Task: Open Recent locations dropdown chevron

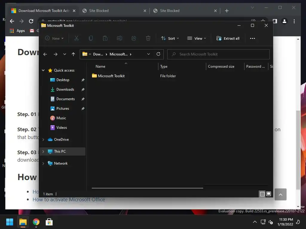Action: point(65,54)
